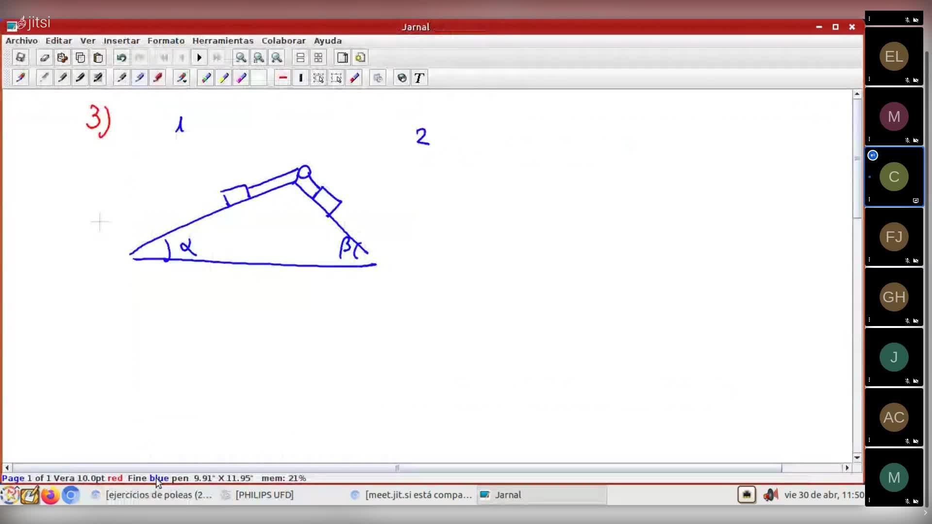Go to next page with the play arrow

pyautogui.click(x=199, y=58)
